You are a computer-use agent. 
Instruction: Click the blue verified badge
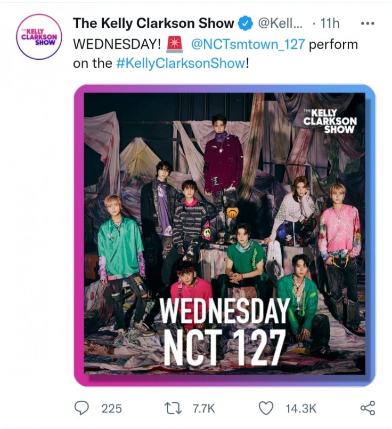pos(245,23)
